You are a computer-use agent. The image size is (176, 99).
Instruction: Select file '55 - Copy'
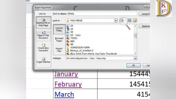tap(75, 35)
